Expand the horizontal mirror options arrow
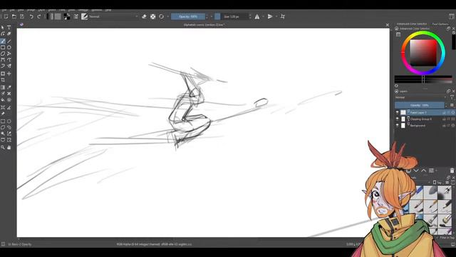The image size is (456, 257). (x=263, y=16)
